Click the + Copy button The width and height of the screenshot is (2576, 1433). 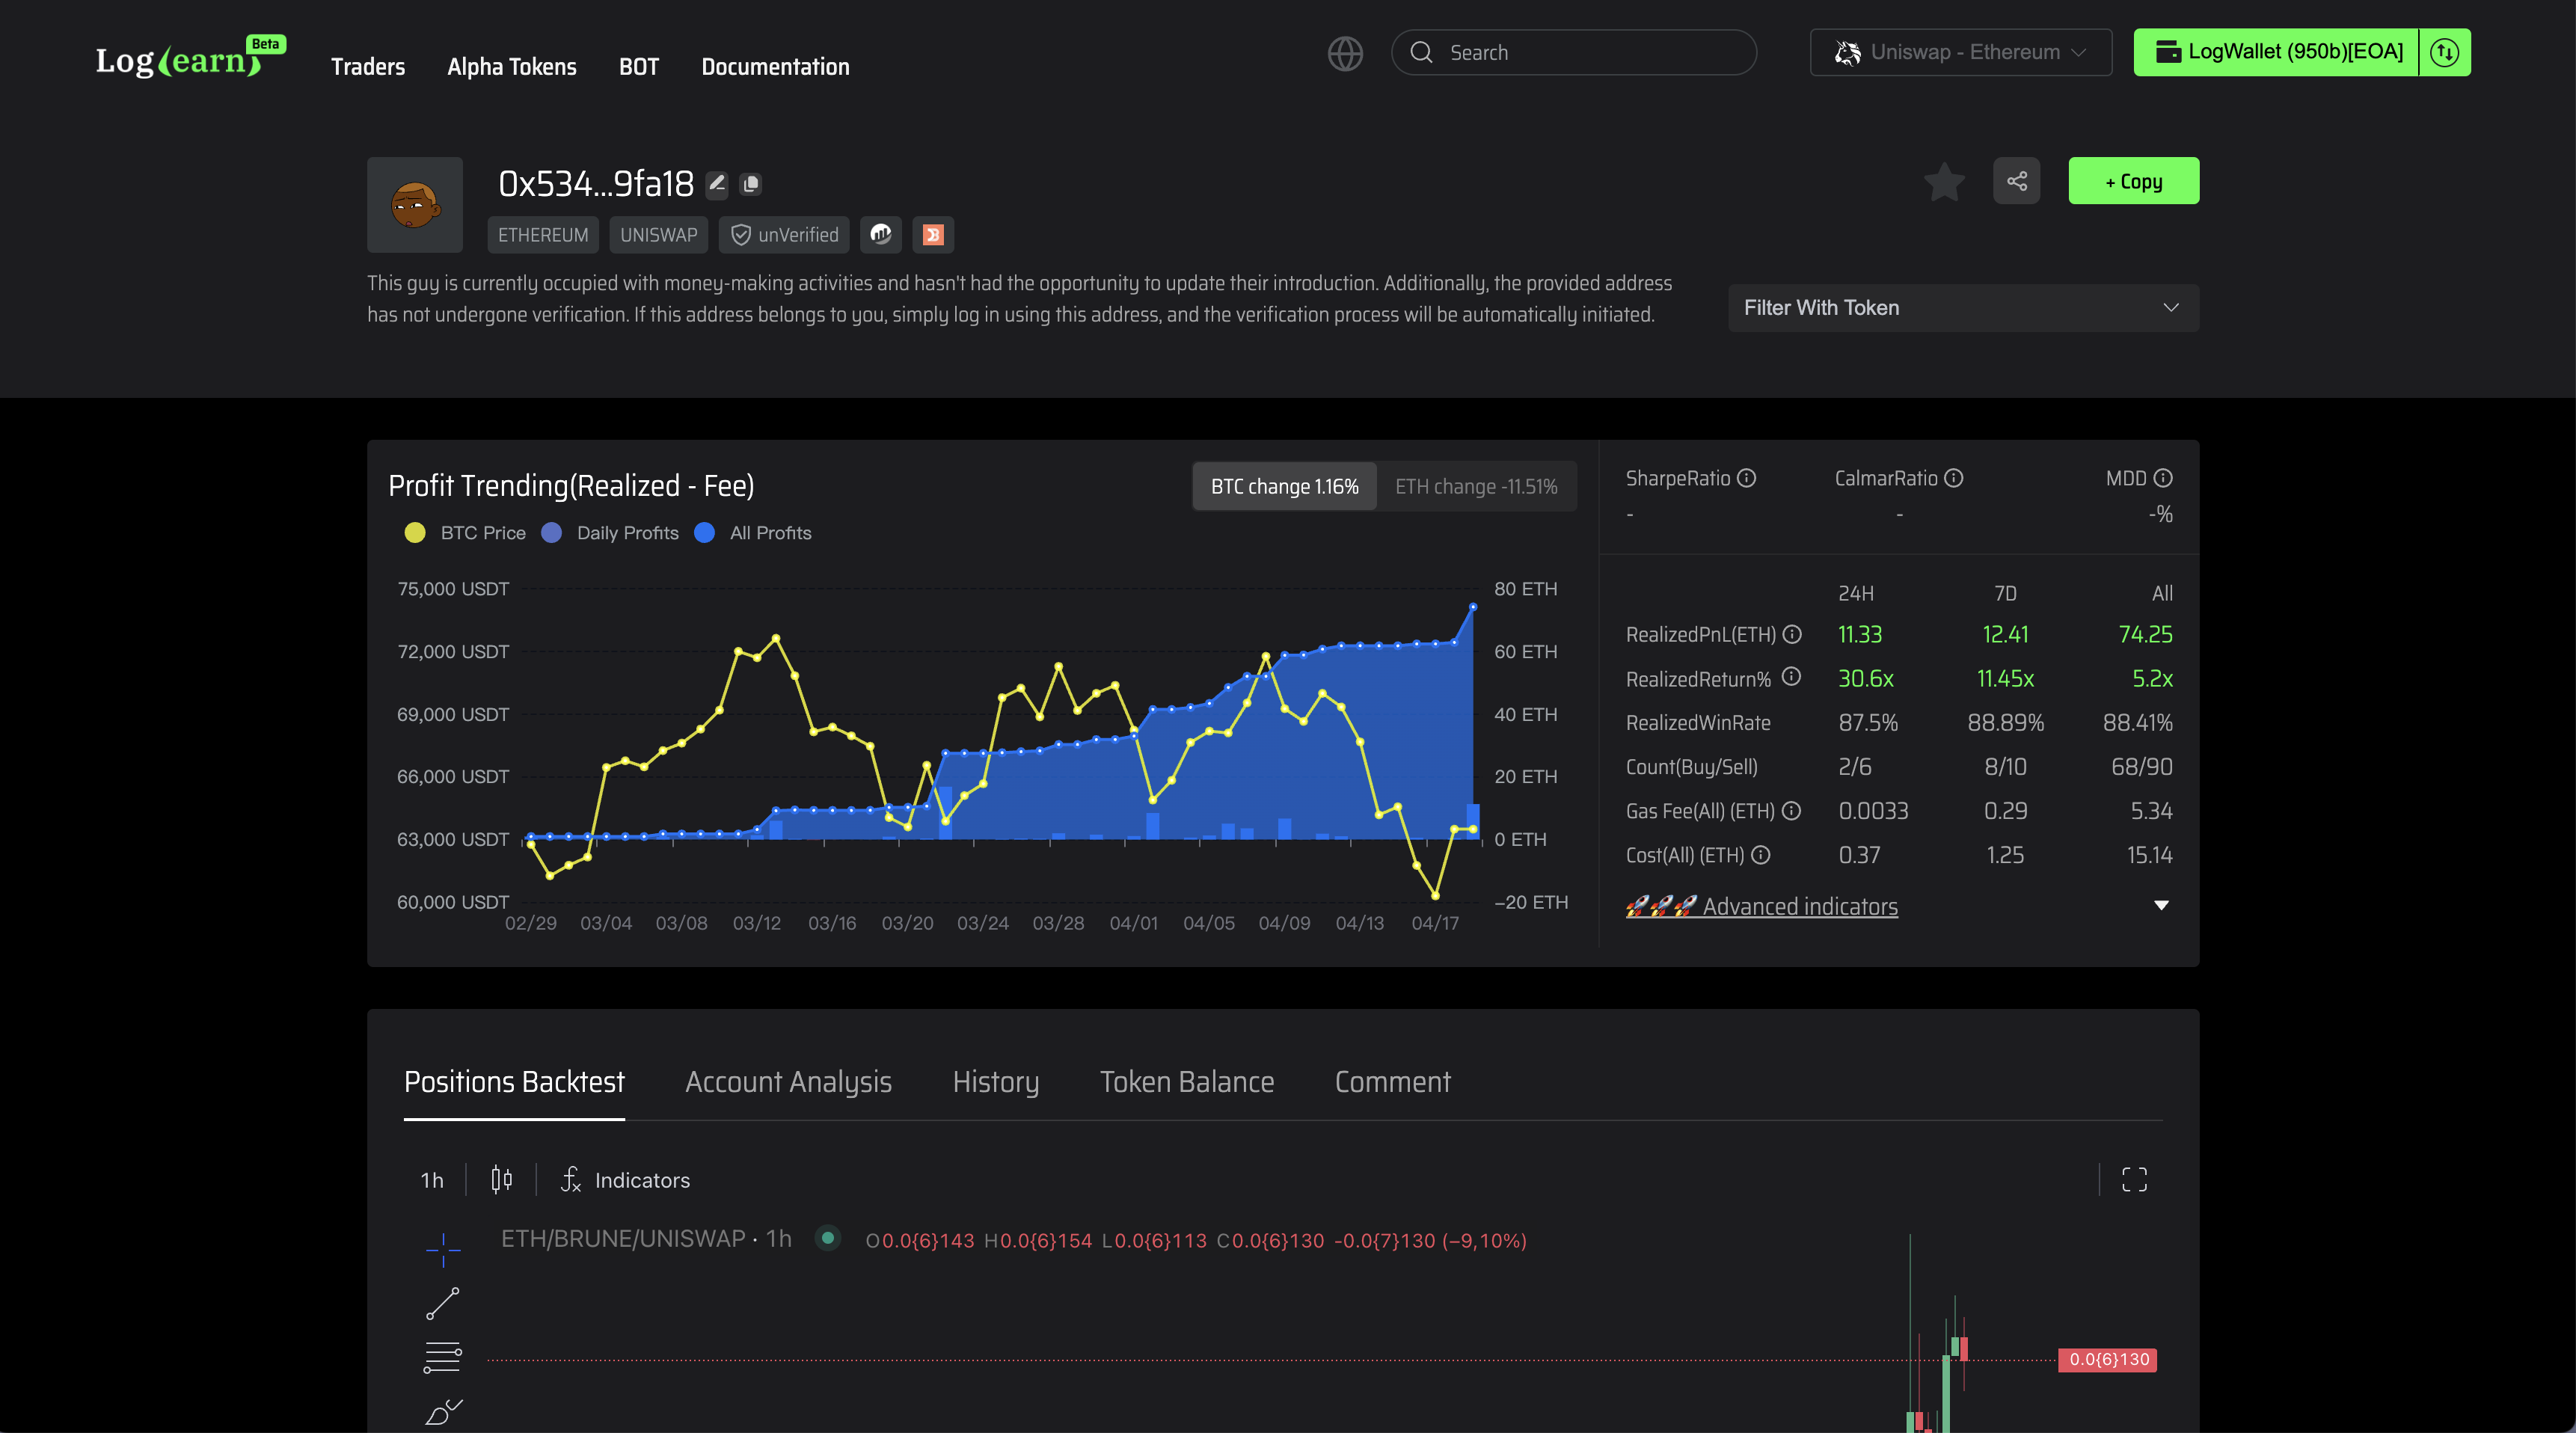pos(2134,181)
